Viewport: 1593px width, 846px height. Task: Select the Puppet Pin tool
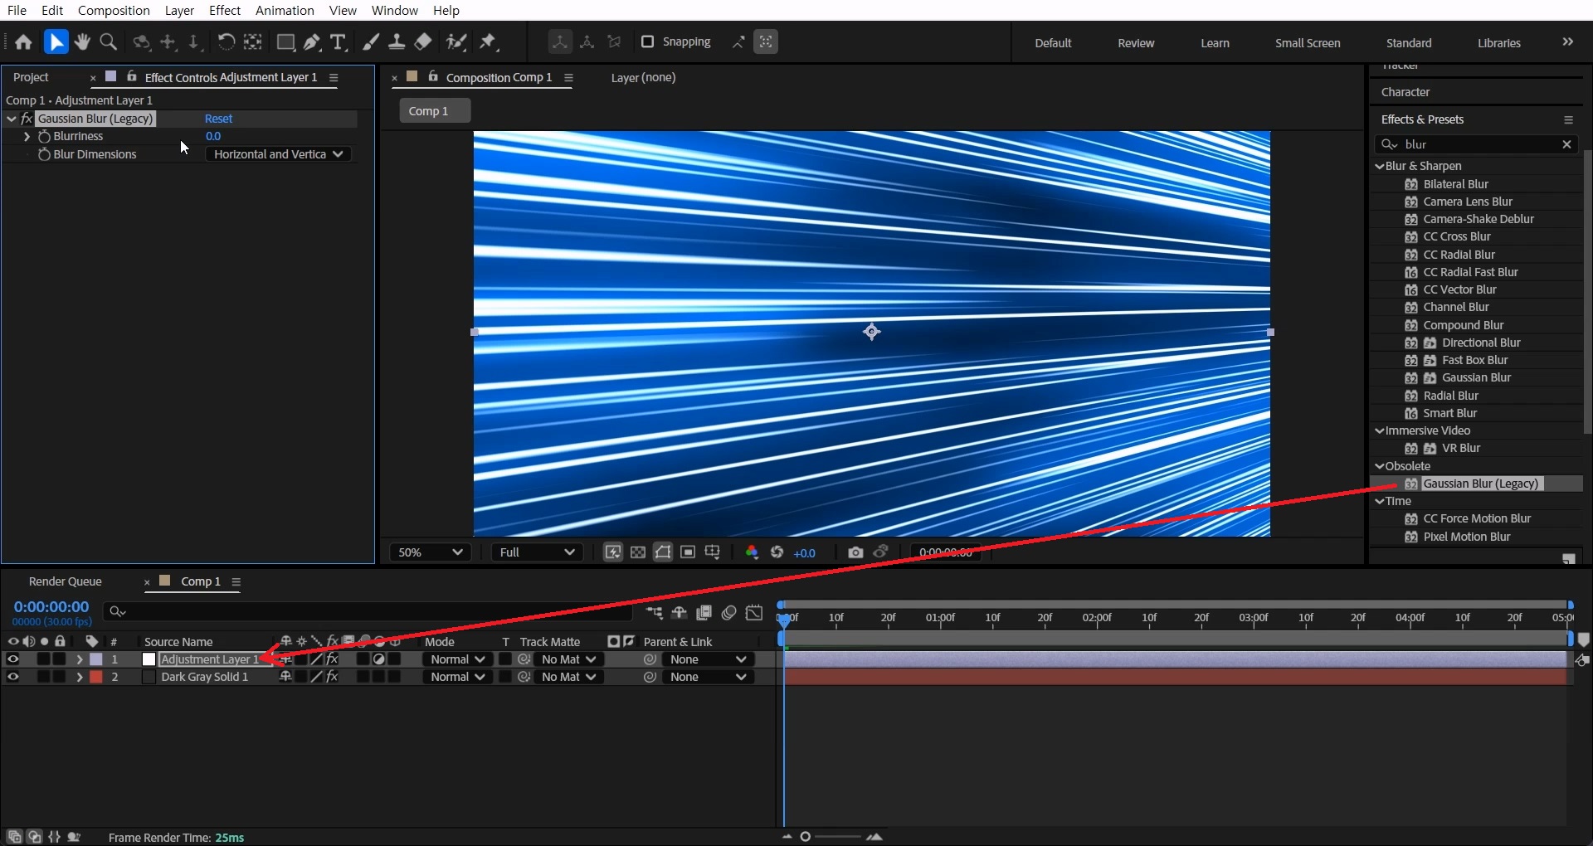489,41
